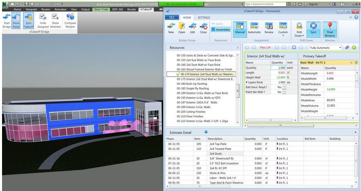361x191 pixels.
Task: Select Assemblies in Resources group
Action: tap(221, 29)
